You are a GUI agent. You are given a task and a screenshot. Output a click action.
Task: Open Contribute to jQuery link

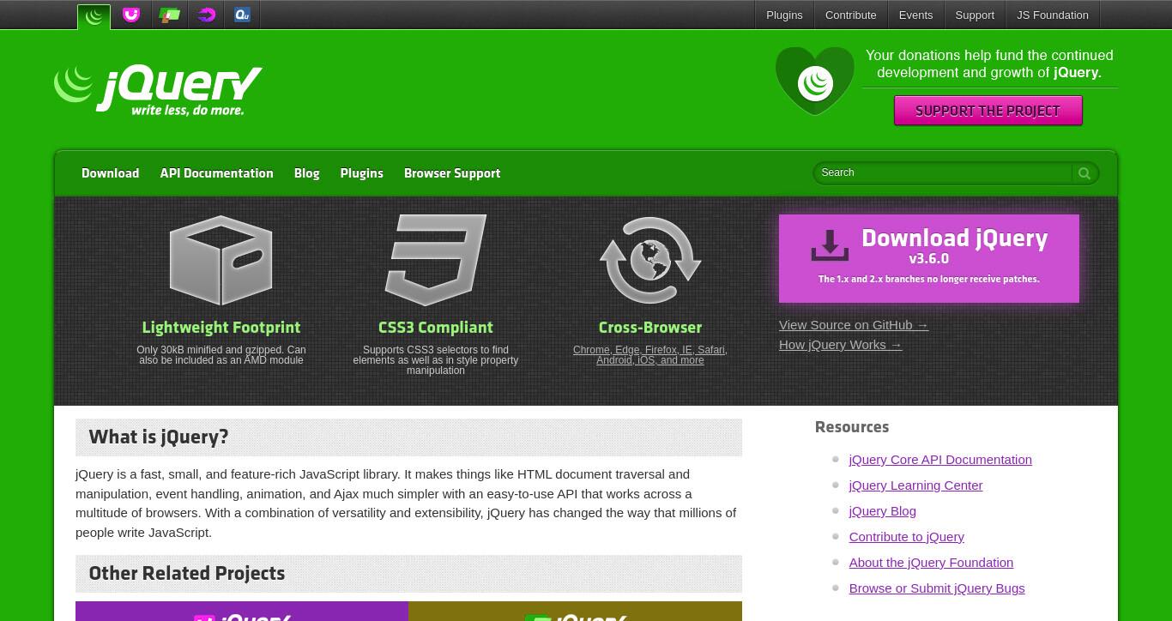pos(906,537)
